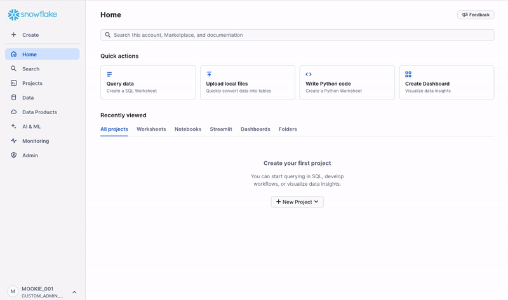Open Search label in sidebar
Viewport: 508px width, 300px height.
30,68
